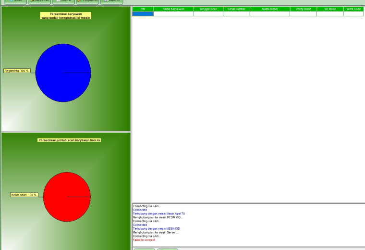The width and height of the screenshot is (365, 250).
Task: Click the Nama Mesin column header
Action: pos(270,9)
